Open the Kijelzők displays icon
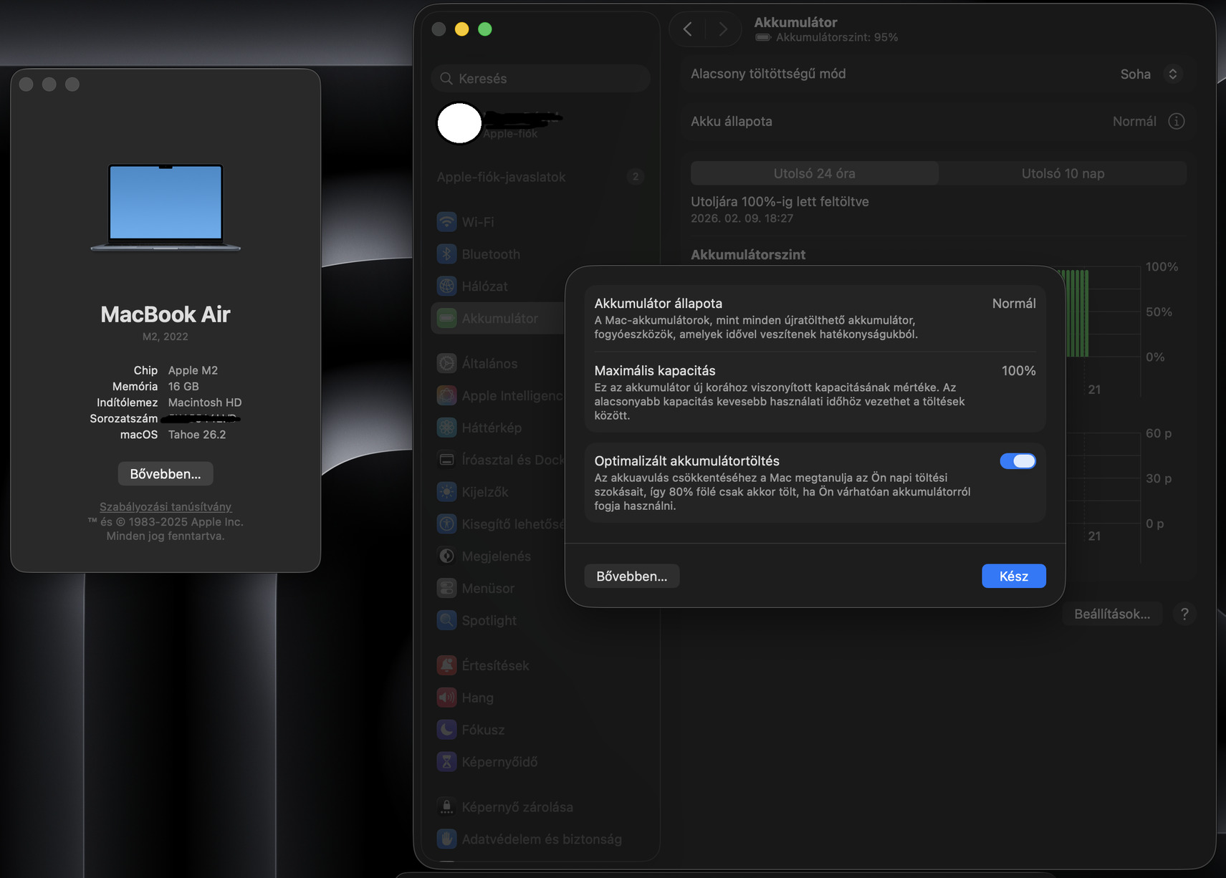The width and height of the screenshot is (1226, 878). [x=447, y=492]
